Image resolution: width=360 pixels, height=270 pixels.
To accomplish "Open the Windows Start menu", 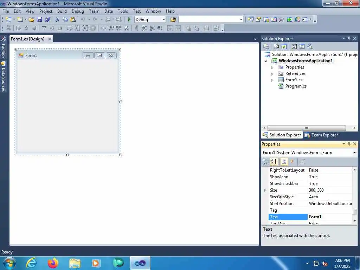I will coord(9,263).
